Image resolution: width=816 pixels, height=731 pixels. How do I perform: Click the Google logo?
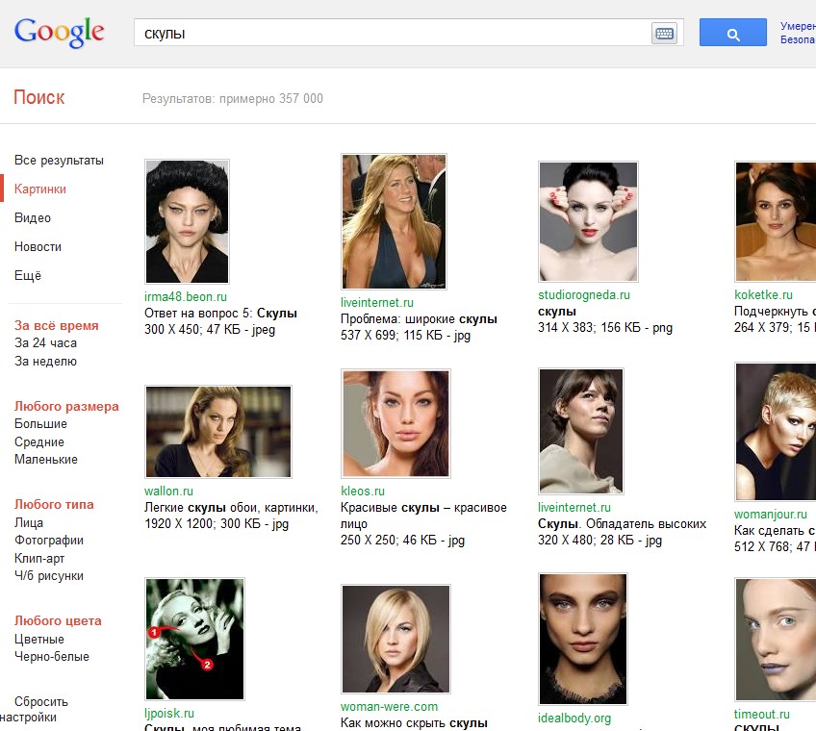(x=59, y=33)
